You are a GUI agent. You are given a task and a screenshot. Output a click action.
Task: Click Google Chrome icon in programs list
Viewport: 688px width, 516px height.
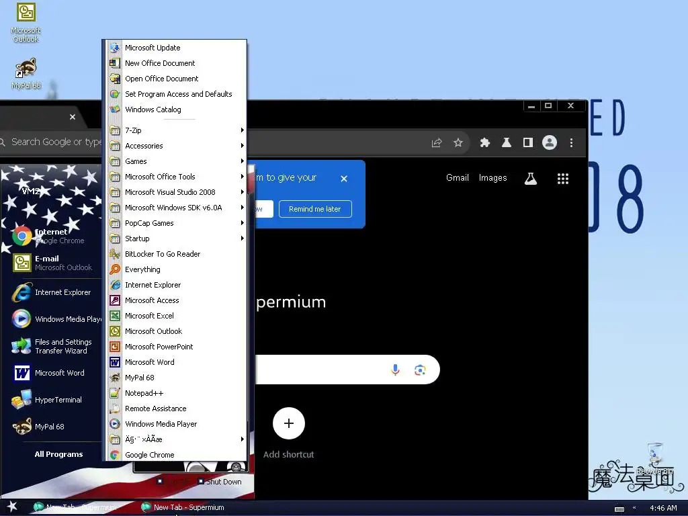[x=115, y=455]
